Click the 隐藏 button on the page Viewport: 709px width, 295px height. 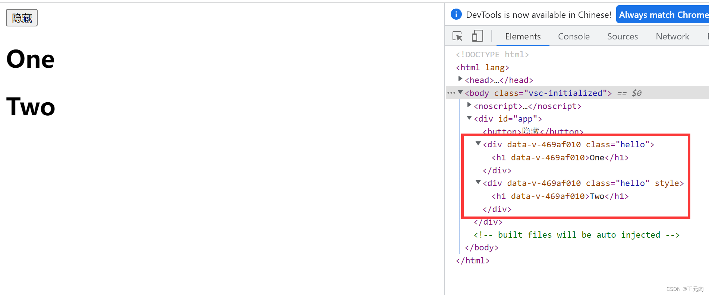pos(22,18)
